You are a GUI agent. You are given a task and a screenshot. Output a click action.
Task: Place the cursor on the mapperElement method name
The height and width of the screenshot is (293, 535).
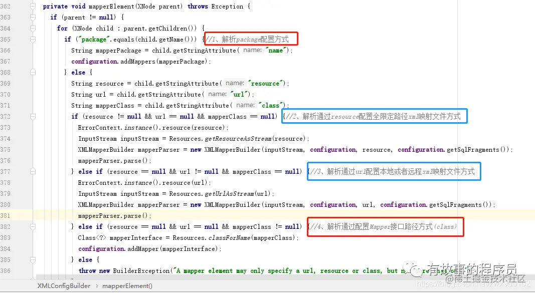coord(111,7)
